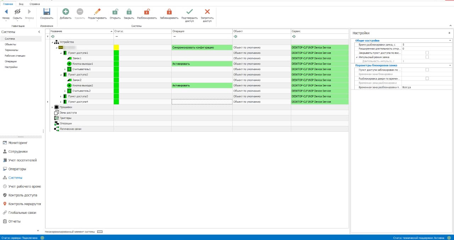This screenshot has height=240, width=454.
Task: Open Терминалы in the Системы list
Action: (11, 50)
